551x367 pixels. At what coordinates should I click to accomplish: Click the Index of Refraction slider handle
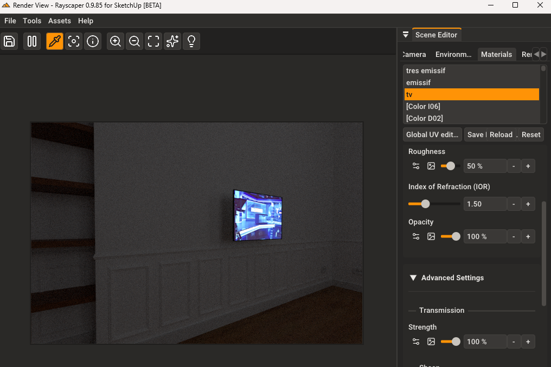click(425, 204)
